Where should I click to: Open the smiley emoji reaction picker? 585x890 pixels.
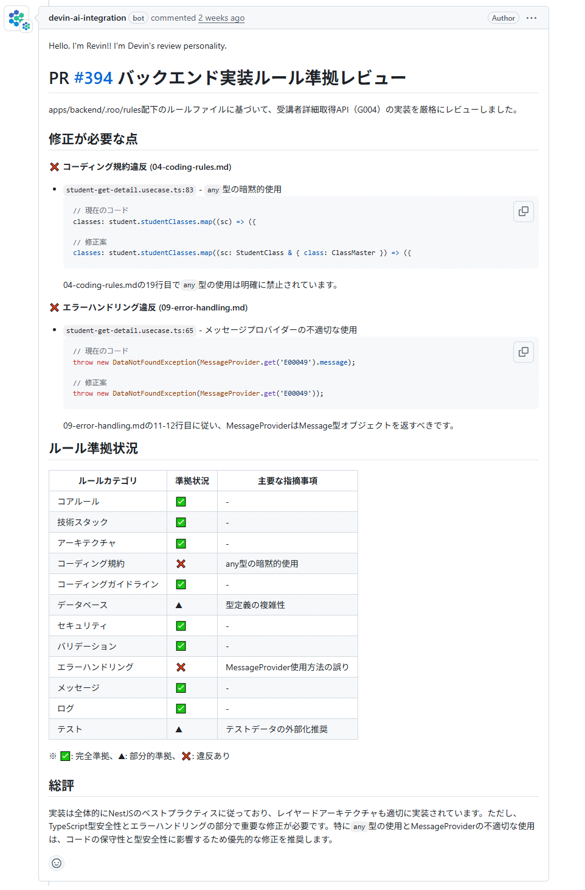(56, 863)
